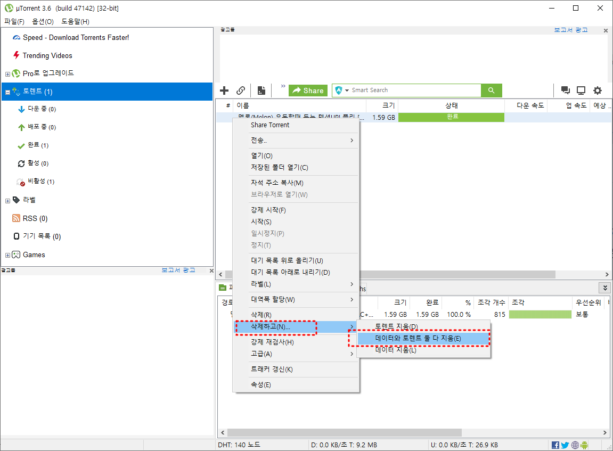The image size is (613, 451).
Task: Open preferences with the gear icon
Action: click(598, 91)
